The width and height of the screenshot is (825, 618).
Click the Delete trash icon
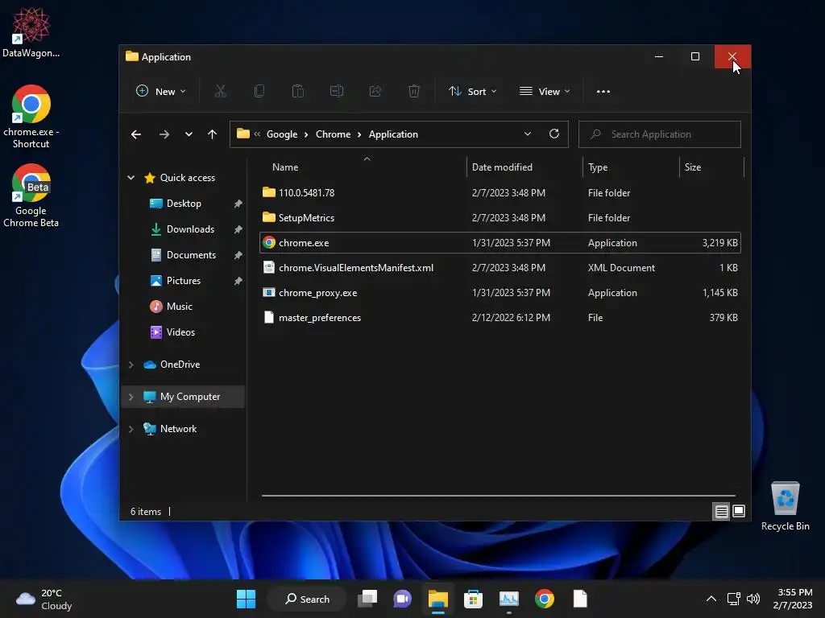click(414, 92)
